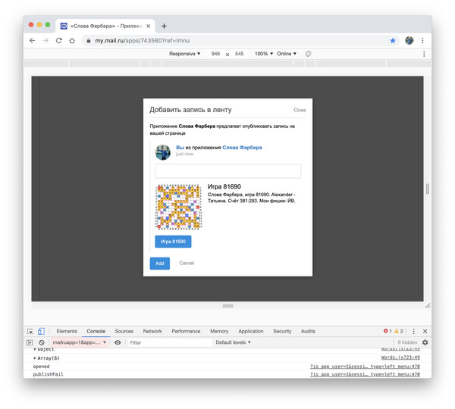Switch to the Application tab
The image size is (455, 409).
tap(251, 331)
